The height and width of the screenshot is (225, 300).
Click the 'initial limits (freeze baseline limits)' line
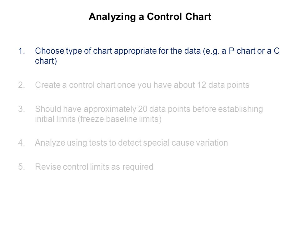click(x=98, y=119)
